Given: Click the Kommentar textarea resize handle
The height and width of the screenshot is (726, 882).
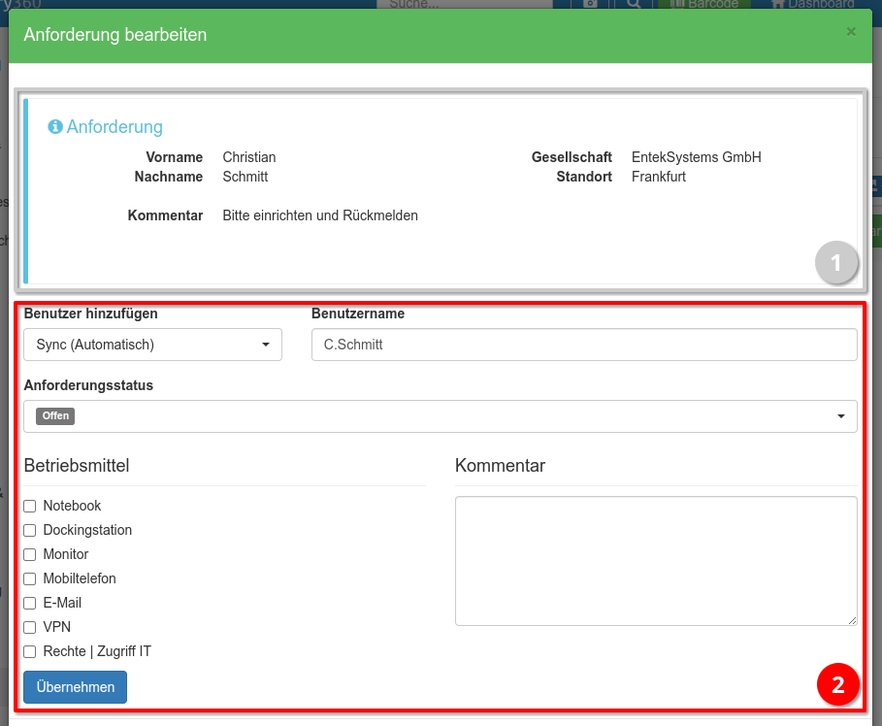Looking at the screenshot, I should pos(852,620).
